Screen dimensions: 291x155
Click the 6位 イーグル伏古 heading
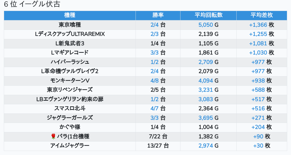[x=32, y=4]
